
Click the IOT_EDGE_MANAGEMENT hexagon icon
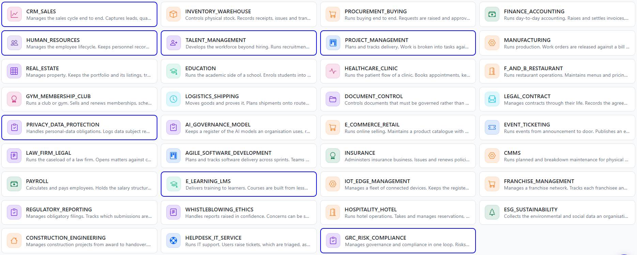333,184
